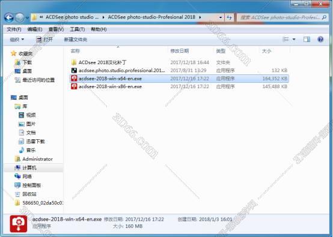This screenshot has width=333, height=237.
Task: Expand arrow after Profesional 2018 breadcrumb
Action: [x=200, y=17]
